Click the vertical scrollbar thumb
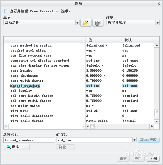 (x=157, y=113)
